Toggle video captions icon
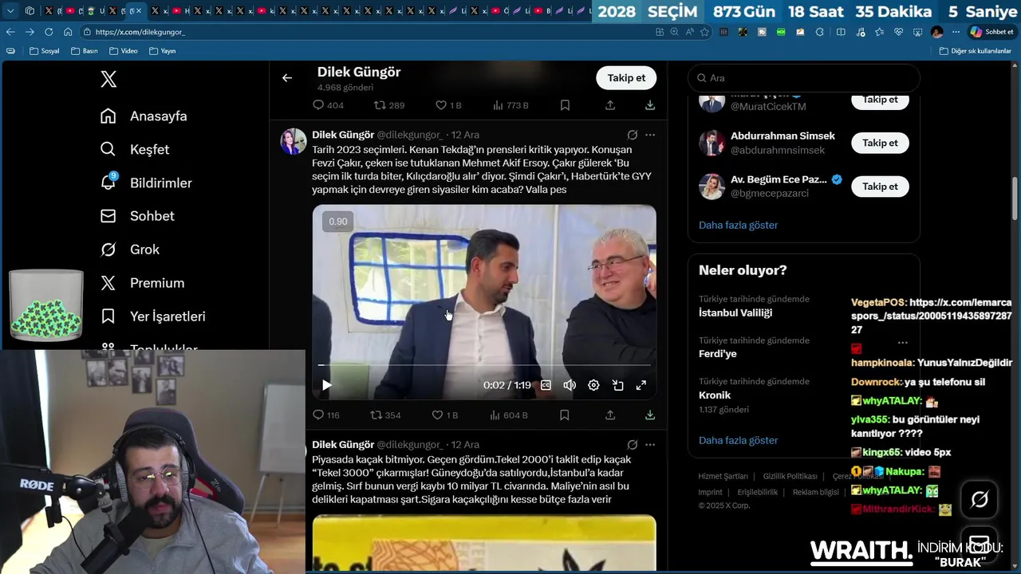Viewport: 1021px width, 574px height. (546, 385)
